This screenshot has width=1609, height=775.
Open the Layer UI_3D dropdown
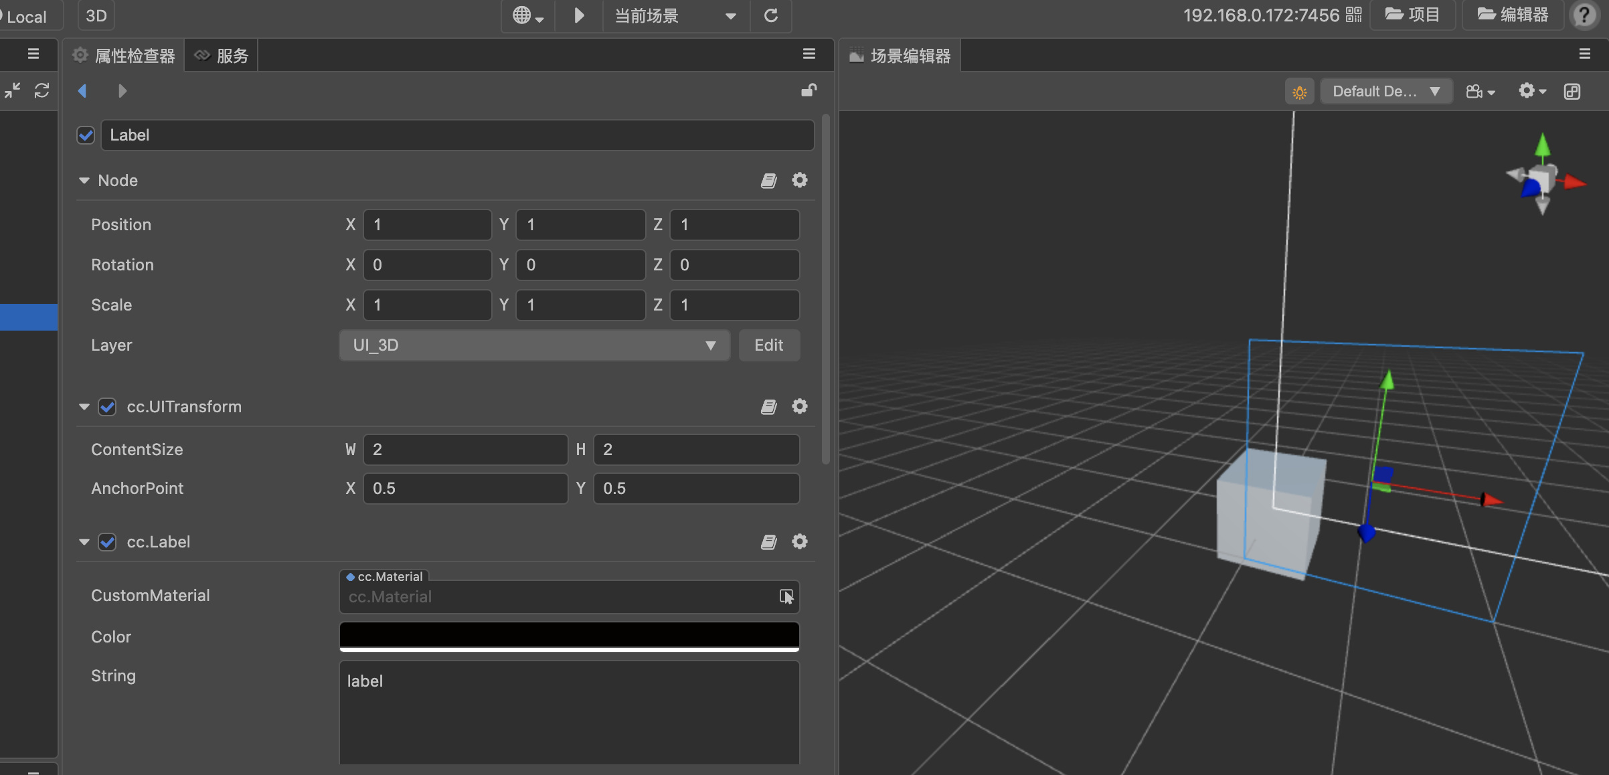tap(533, 345)
